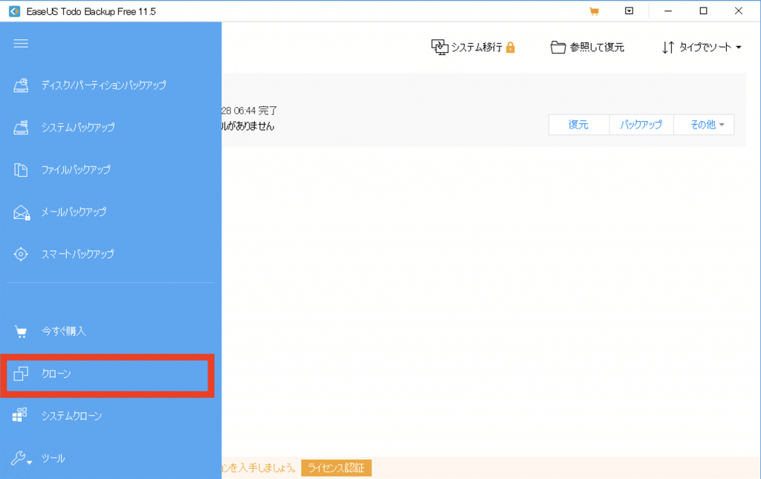Open the title bar dropdown menu icon
The width and height of the screenshot is (761, 479).
[x=629, y=11]
